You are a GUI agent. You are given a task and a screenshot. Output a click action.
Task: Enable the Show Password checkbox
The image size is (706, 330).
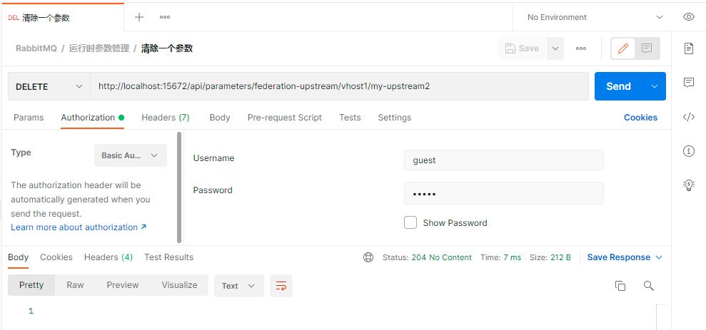tap(410, 222)
